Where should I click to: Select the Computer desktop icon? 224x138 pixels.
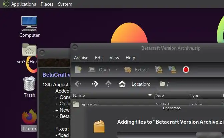click(x=29, y=27)
